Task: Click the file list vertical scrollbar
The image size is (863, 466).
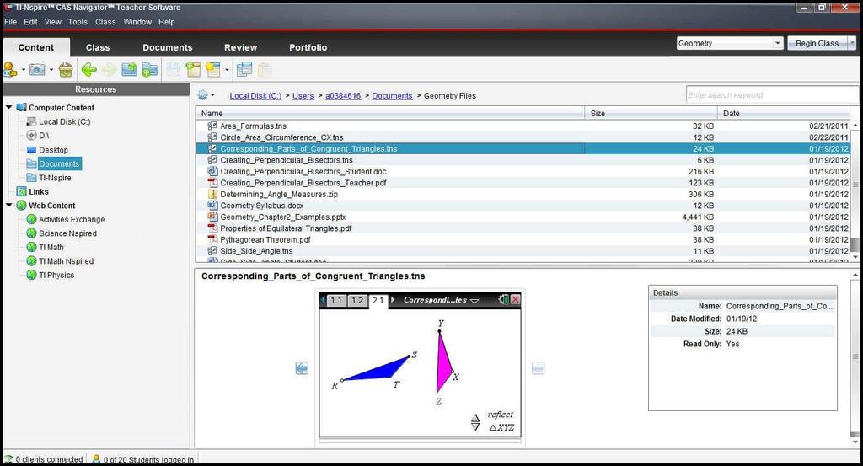Action: pos(855,191)
